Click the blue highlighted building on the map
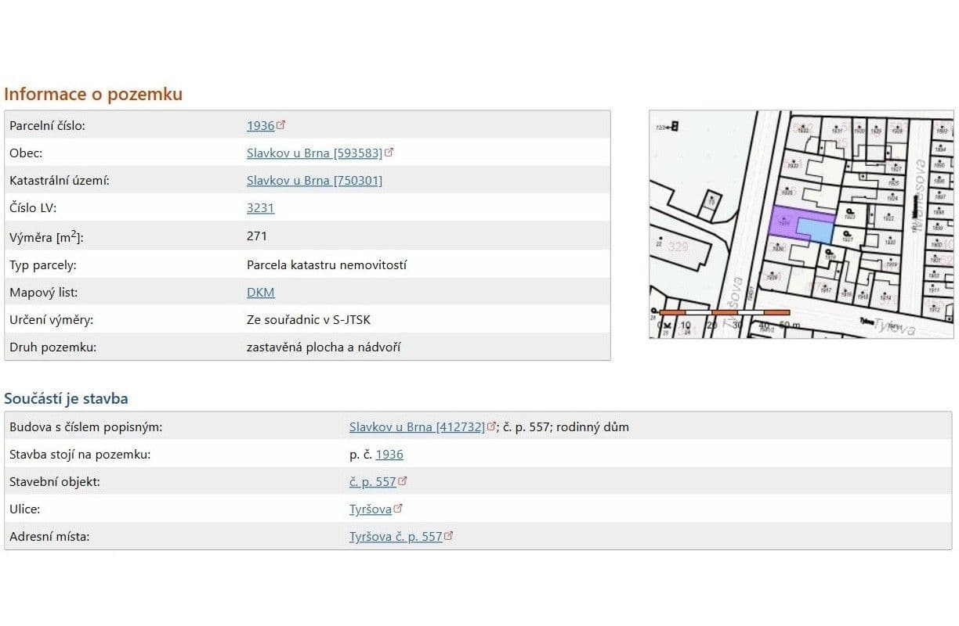 point(815,231)
